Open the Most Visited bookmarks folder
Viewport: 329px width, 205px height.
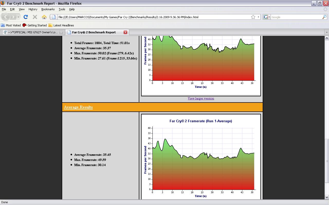click(x=11, y=25)
